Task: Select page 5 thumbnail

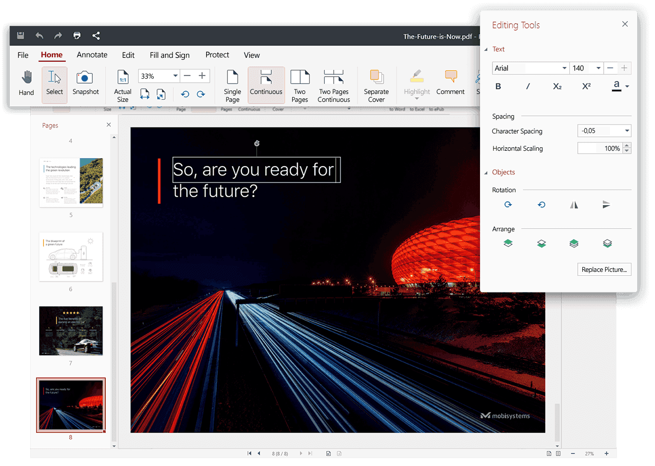Action: [x=71, y=182]
